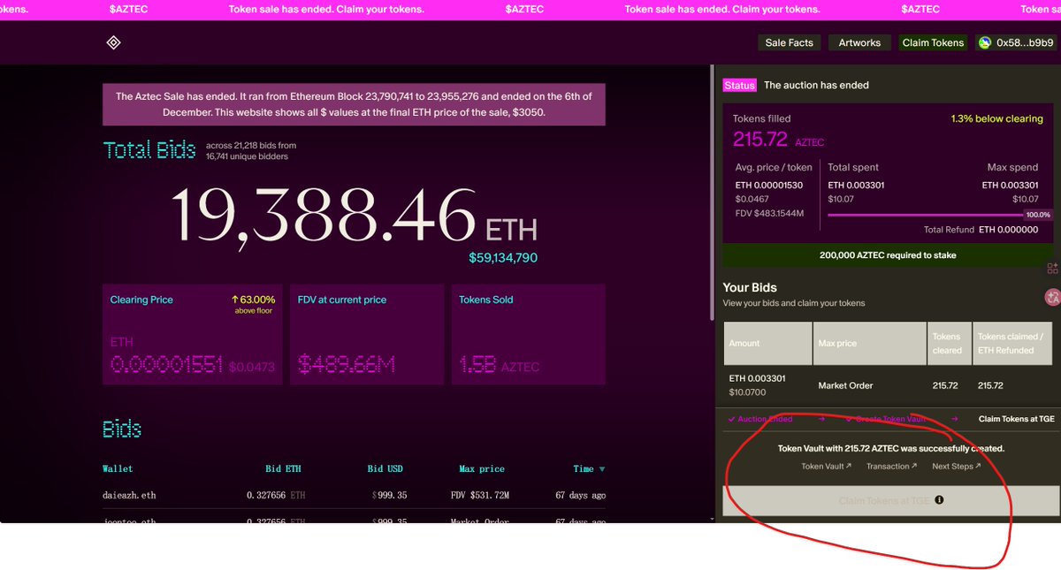Select the Auction Ended step
Screen dimensions: 1061x570
point(760,419)
